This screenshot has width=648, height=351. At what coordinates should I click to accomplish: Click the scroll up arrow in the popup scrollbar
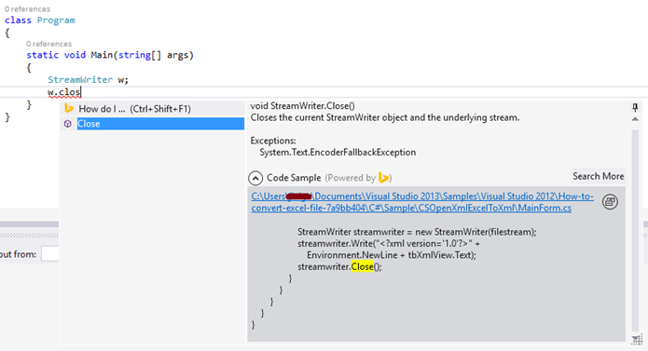coord(635,119)
